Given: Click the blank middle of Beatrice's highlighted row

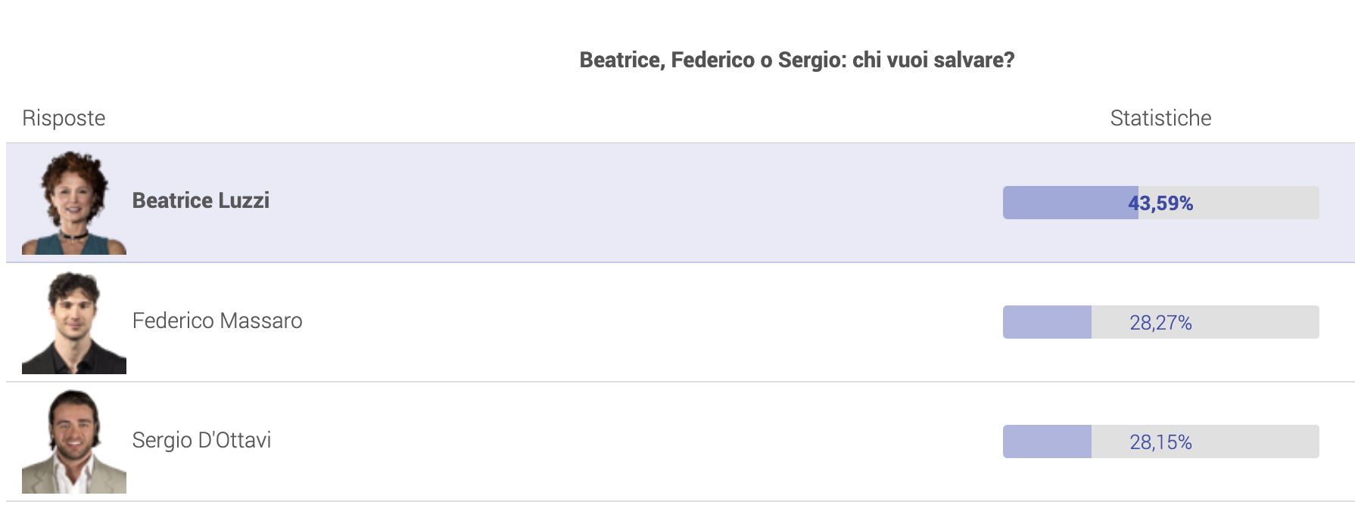Looking at the screenshot, I should (636, 203).
